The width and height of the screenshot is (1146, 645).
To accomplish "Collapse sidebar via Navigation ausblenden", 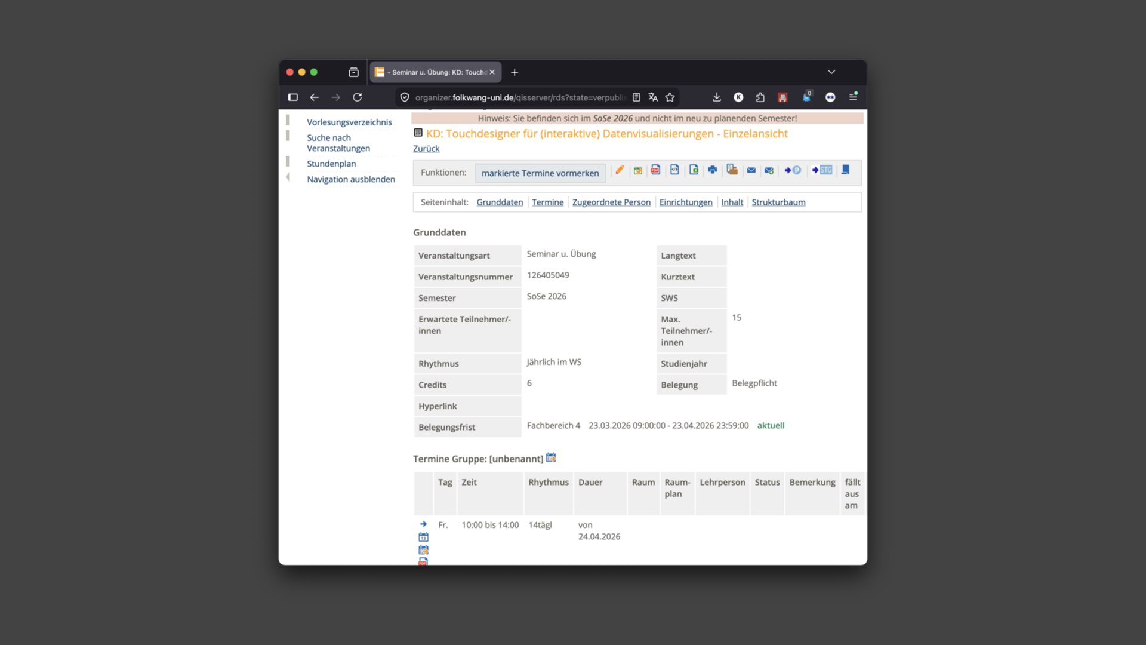I will 351,179.
